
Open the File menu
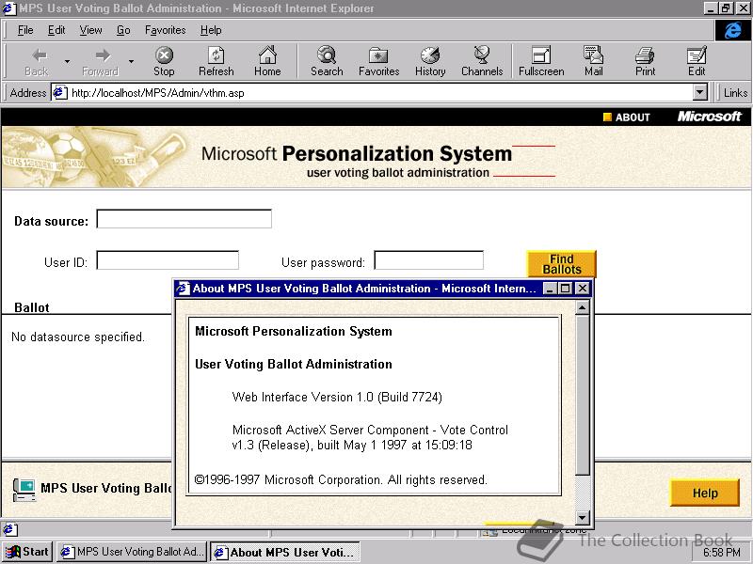coord(25,30)
